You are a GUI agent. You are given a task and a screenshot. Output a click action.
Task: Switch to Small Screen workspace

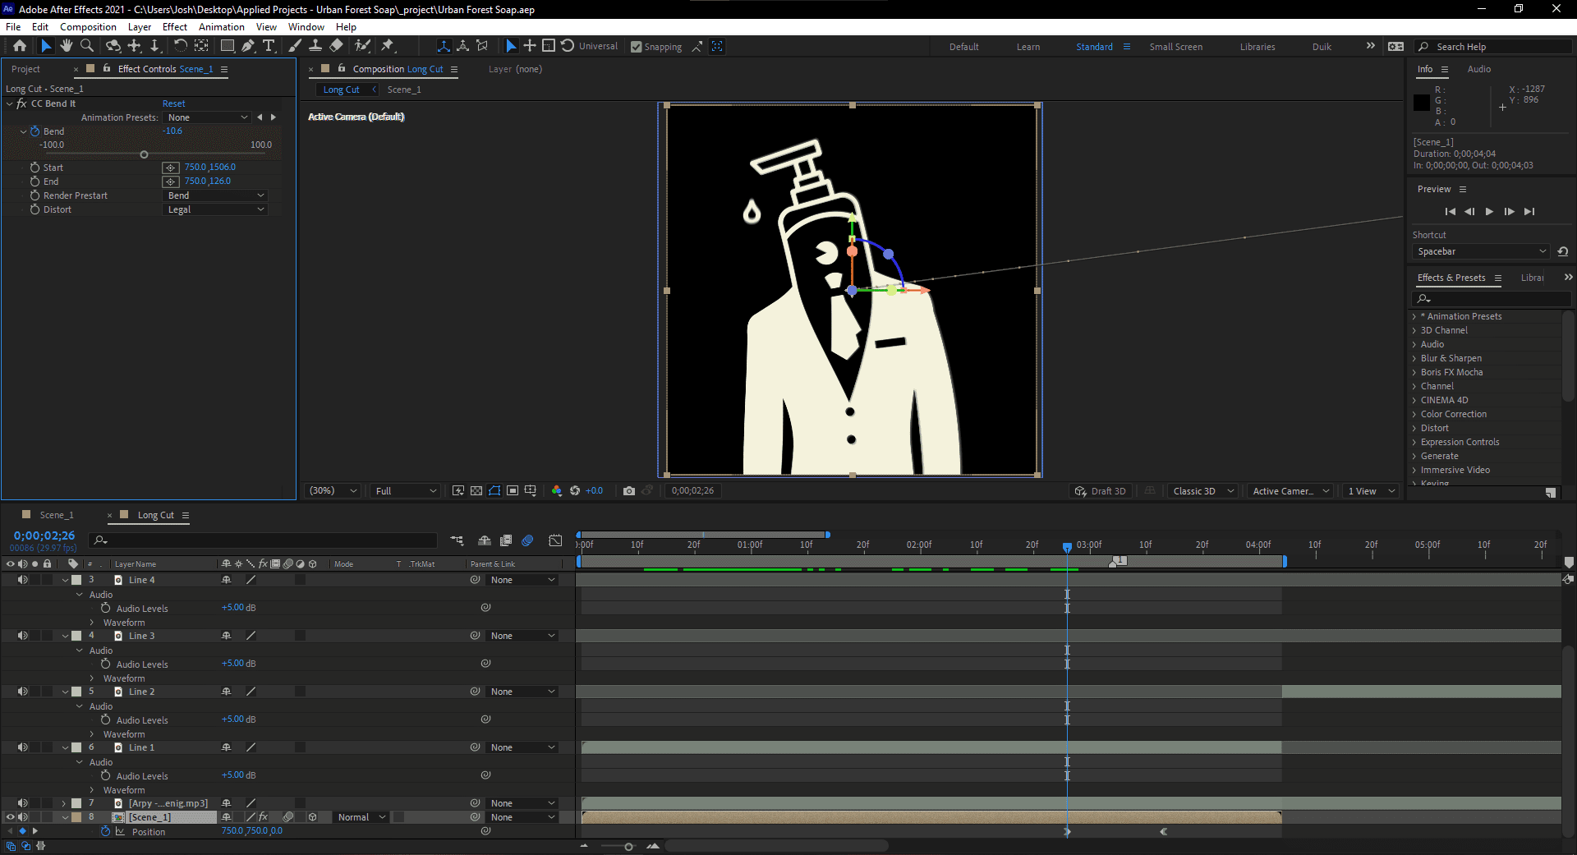(x=1175, y=47)
